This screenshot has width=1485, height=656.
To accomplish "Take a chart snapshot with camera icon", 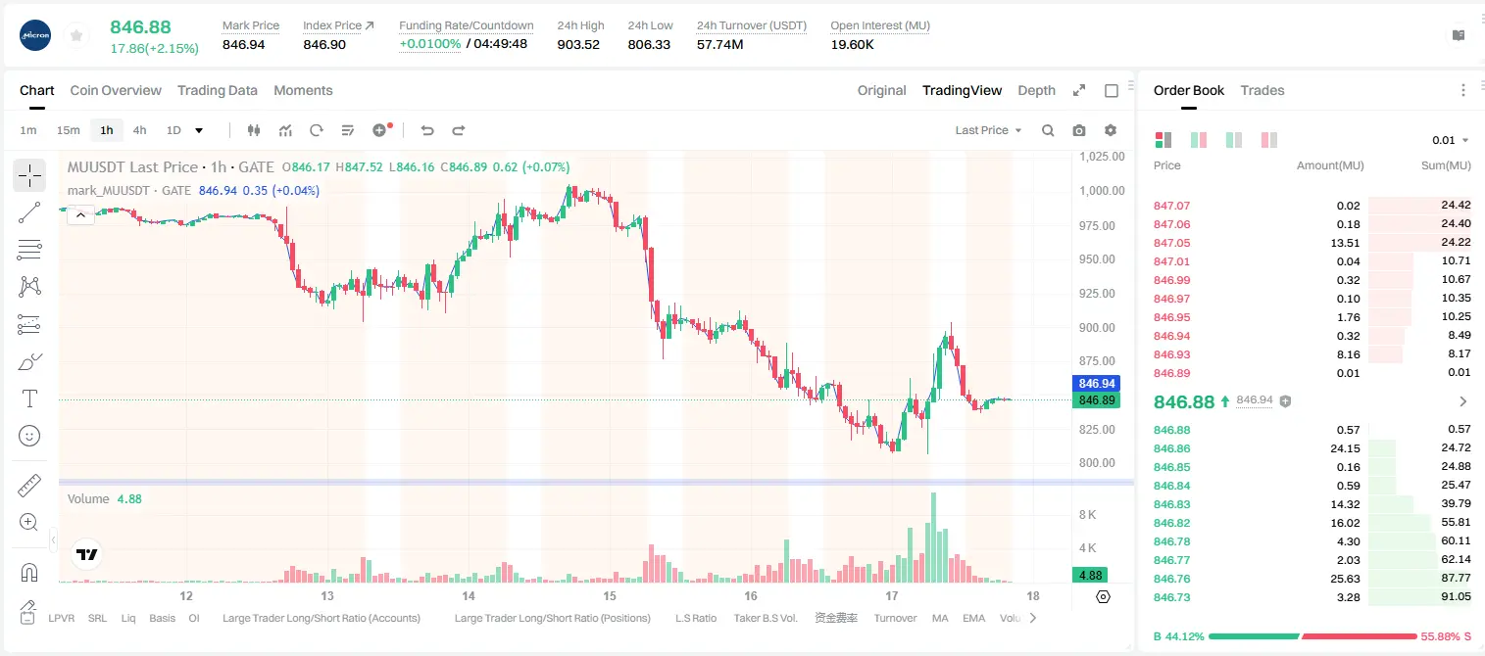I will [x=1079, y=130].
